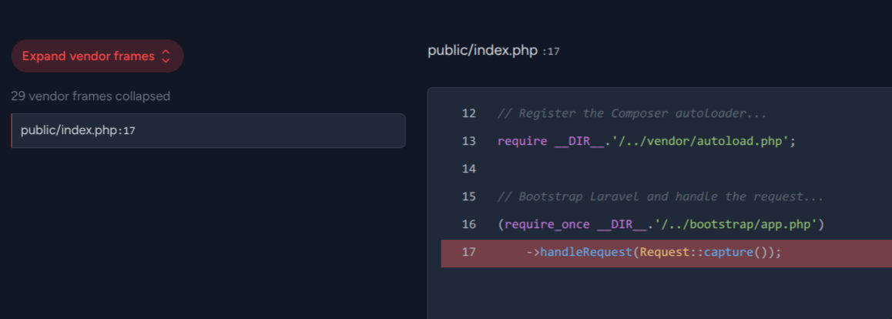This screenshot has width=892, height=319.
Task: Click the public/index.php file path above the code
Action: 483,51
